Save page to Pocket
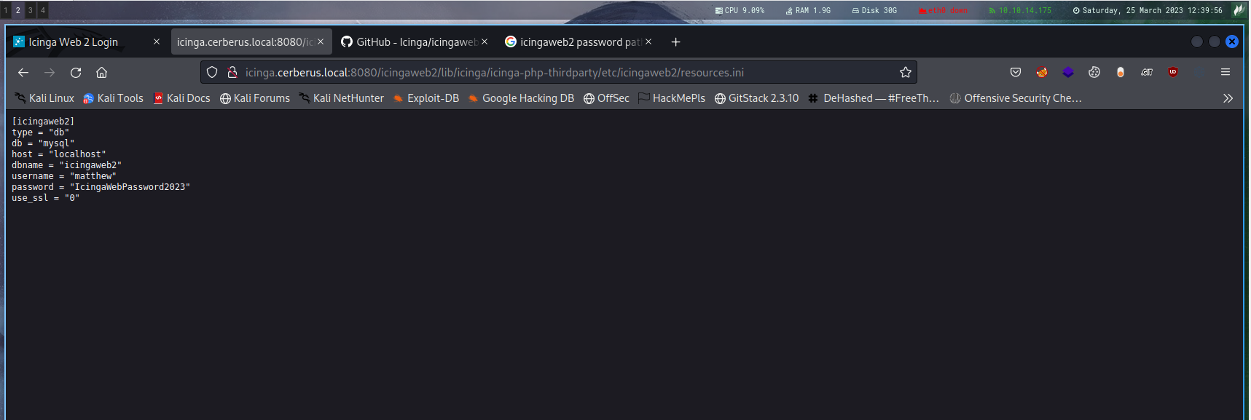Screen dimensions: 1251x420 tap(1016, 72)
